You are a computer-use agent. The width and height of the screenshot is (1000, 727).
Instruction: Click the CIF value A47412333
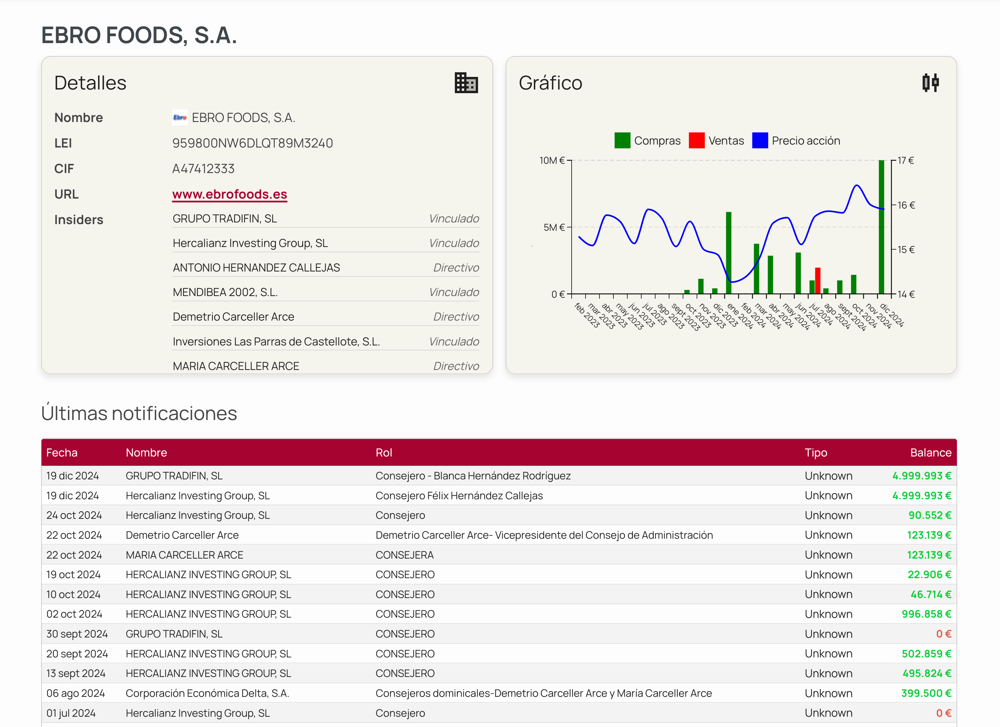pyautogui.click(x=203, y=169)
